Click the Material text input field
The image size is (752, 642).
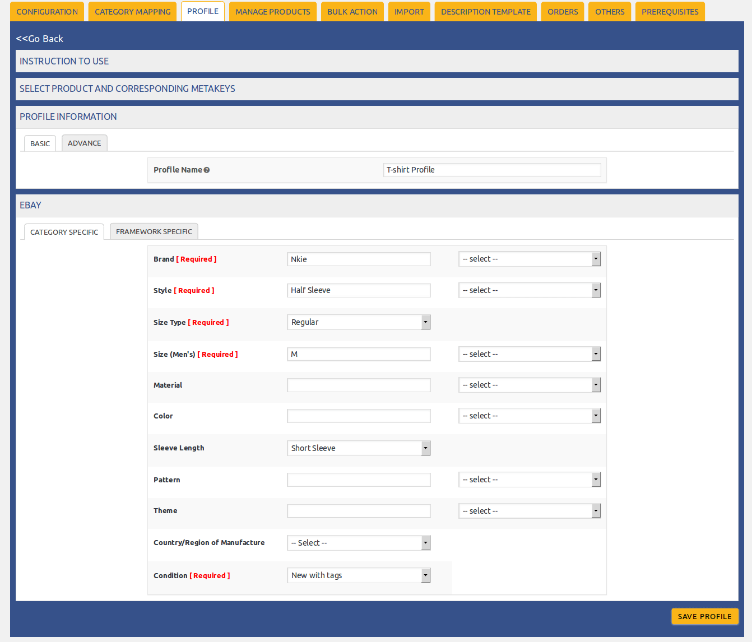tap(359, 385)
